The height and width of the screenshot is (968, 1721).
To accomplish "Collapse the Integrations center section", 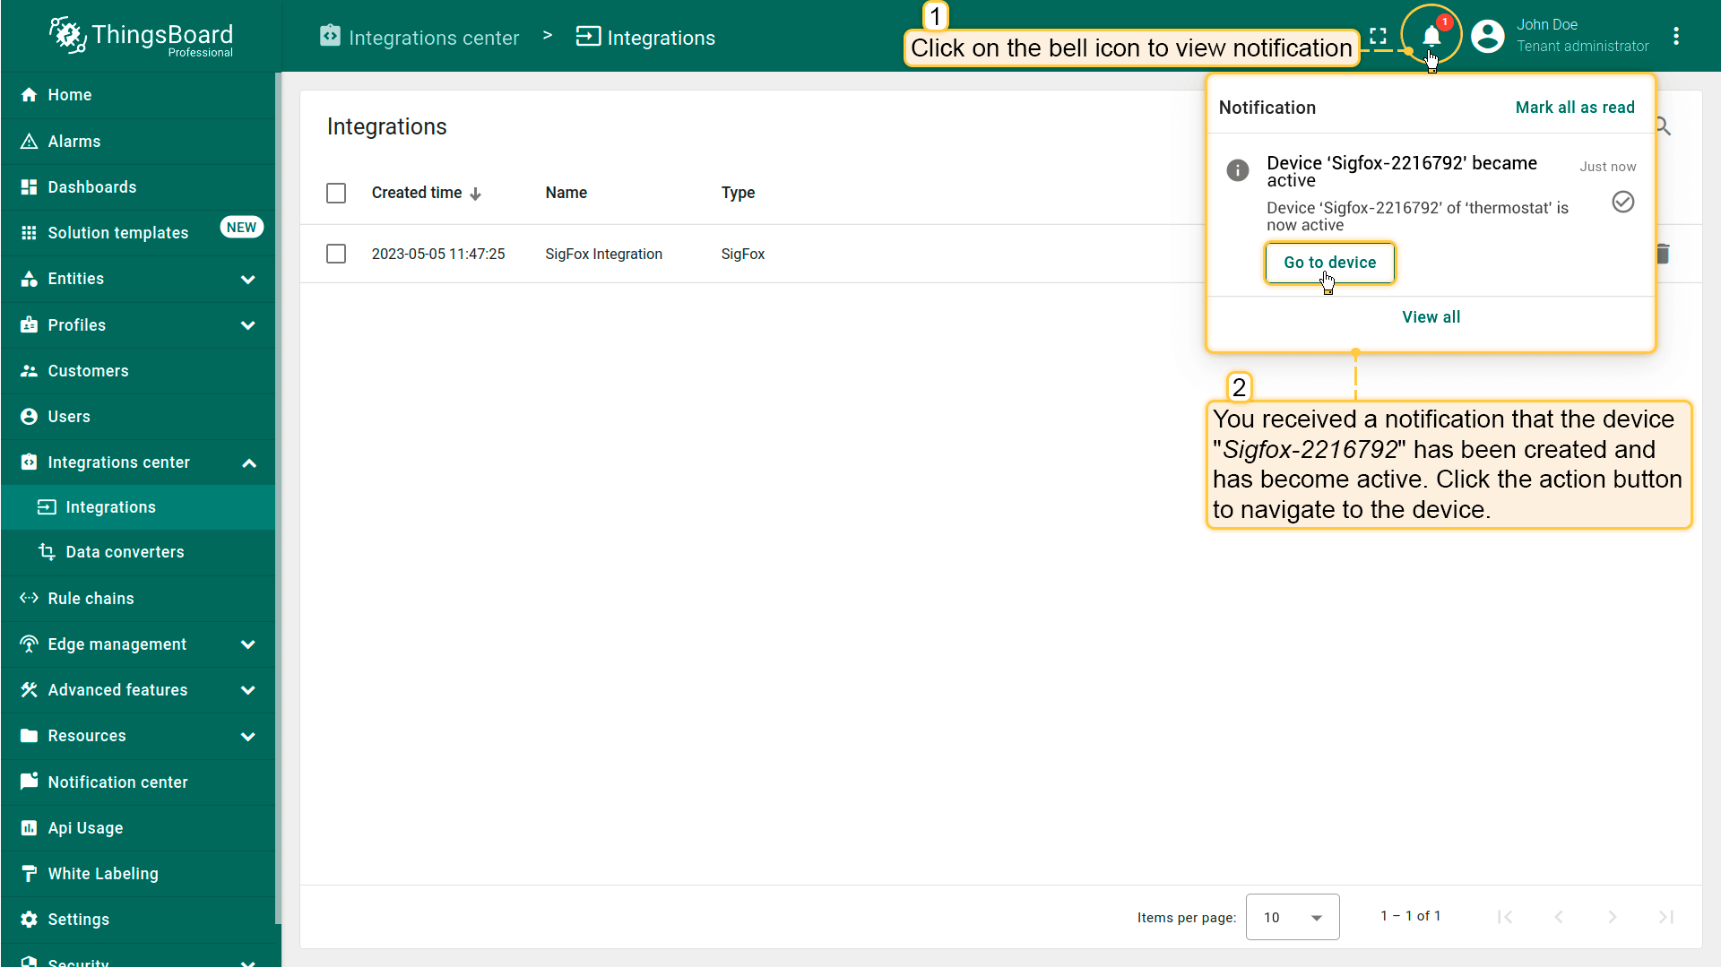I will point(248,462).
